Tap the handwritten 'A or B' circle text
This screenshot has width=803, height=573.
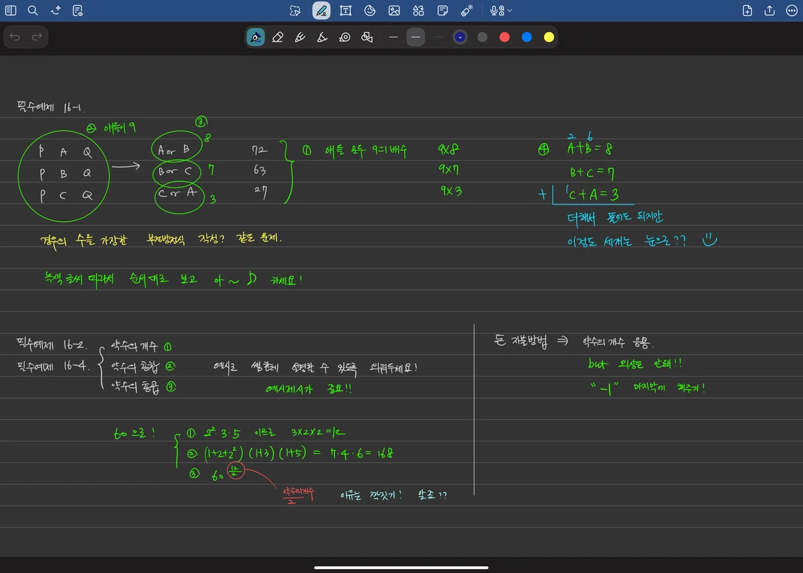click(175, 150)
